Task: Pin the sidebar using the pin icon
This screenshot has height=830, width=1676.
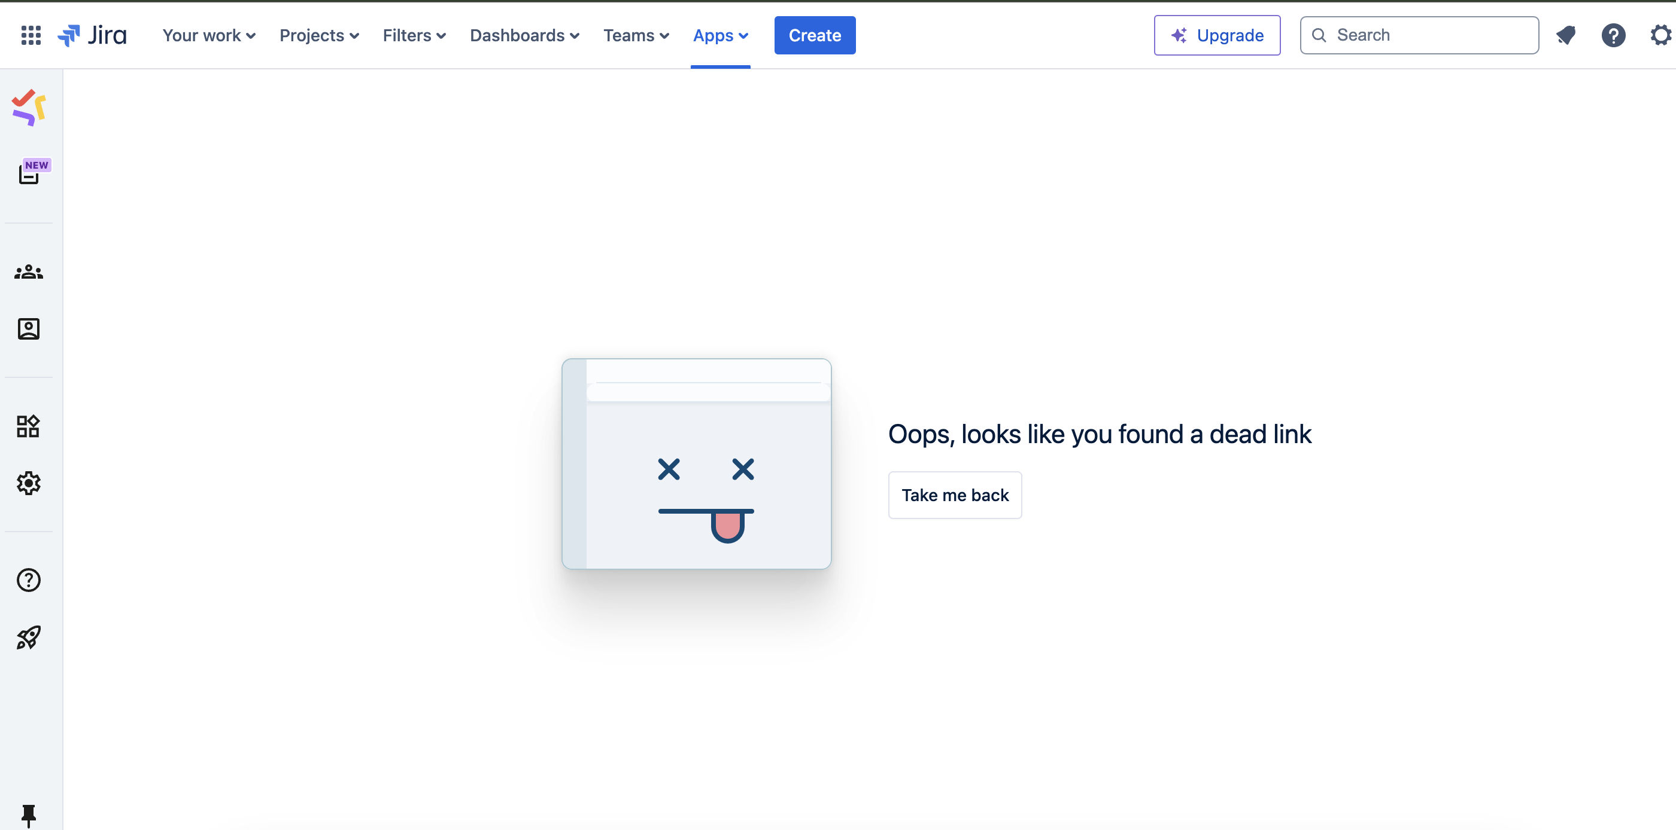Action: (x=29, y=814)
